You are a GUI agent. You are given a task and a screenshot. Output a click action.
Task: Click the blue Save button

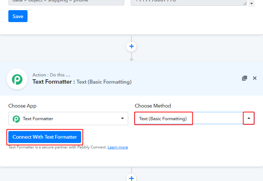[x=18, y=16]
